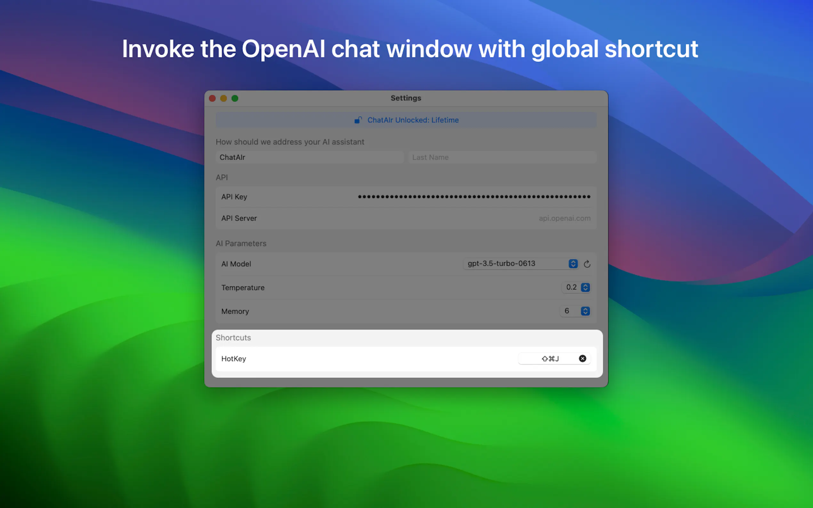Click the HotKey row label
Screen dimensions: 813x508
pos(234,359)
